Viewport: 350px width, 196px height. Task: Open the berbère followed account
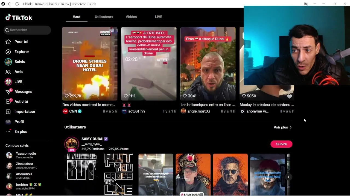24,186
